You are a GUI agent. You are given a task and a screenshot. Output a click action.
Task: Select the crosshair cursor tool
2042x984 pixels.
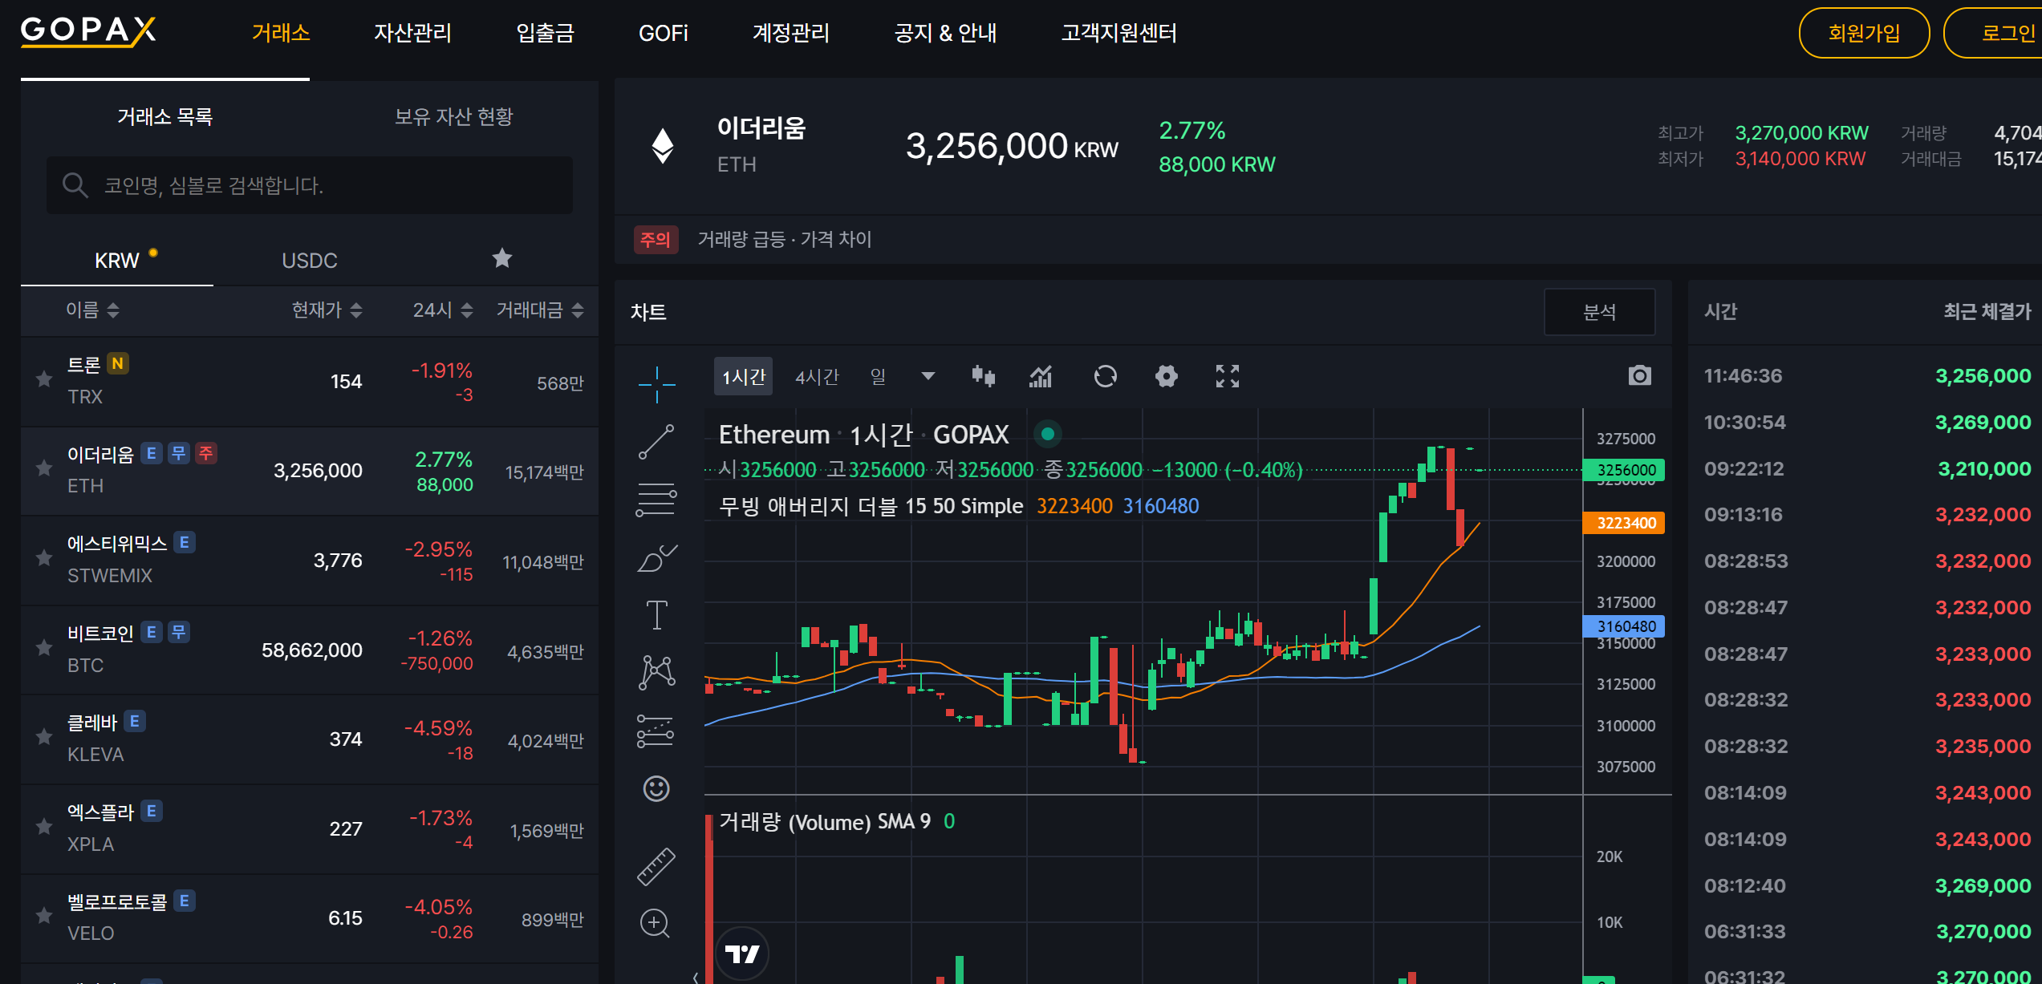(656, 384)
